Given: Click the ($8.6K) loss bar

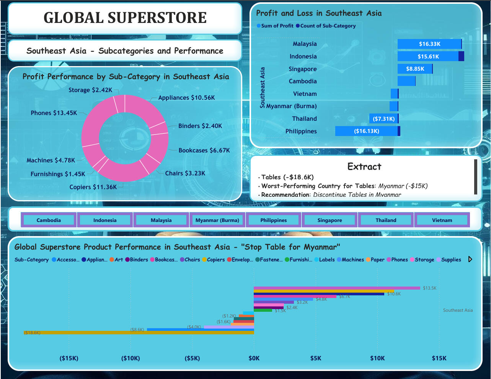Looking at the screenshot, I should (x=201, y=329).
